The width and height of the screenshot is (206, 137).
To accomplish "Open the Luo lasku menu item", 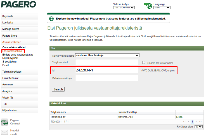I will coord(20,23).
